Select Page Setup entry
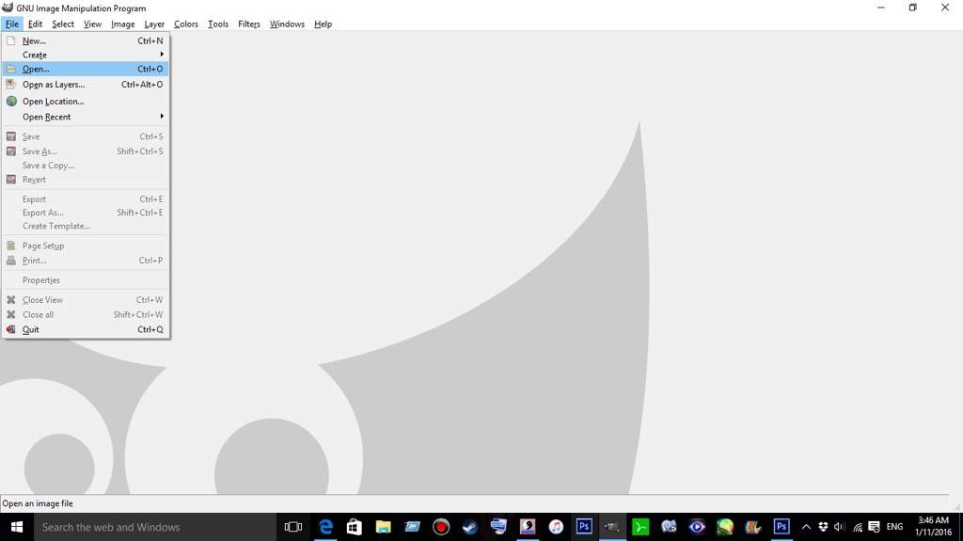963x541 pixels. click(x=86, y=246)
